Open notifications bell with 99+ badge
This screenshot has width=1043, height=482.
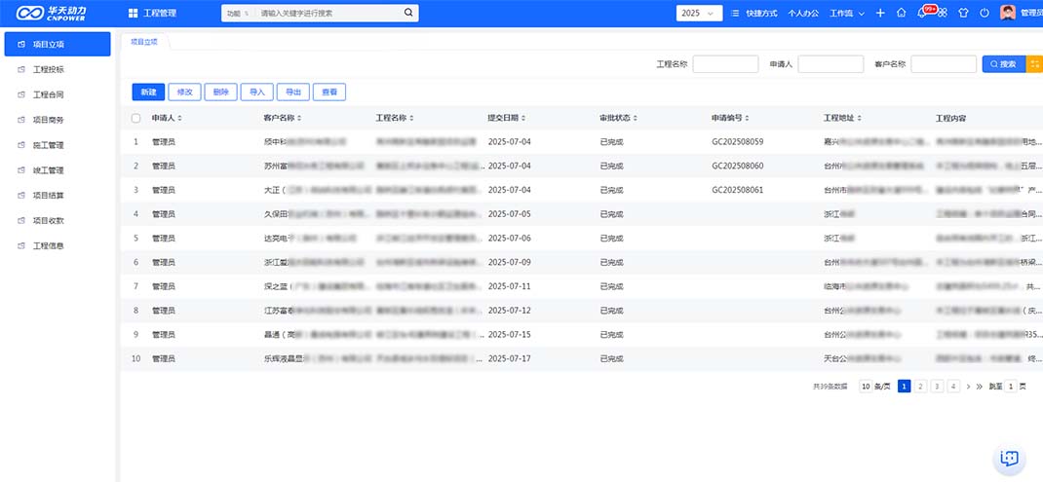[x=922, y=14]
